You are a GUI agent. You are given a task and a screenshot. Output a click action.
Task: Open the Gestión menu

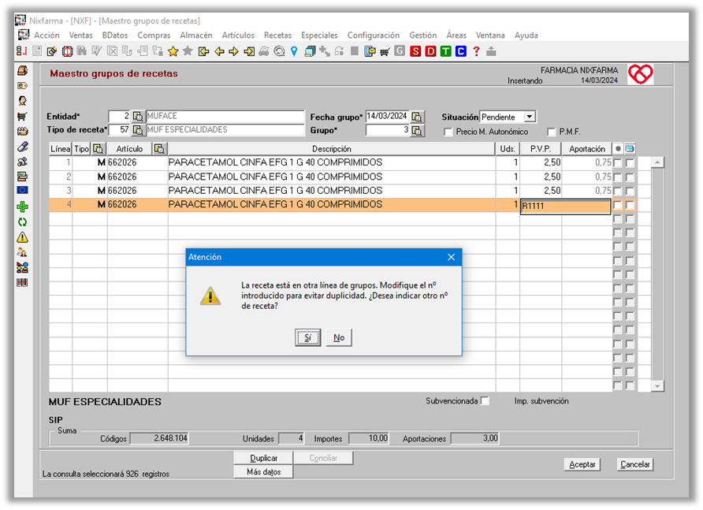coord(422,35)
